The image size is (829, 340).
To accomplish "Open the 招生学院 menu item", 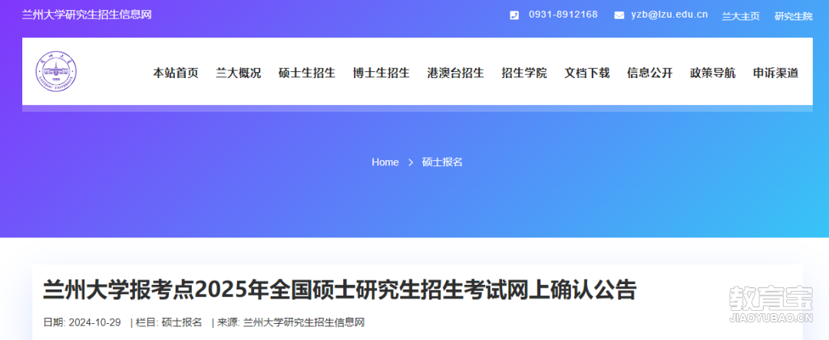I will tap(524, 74).
